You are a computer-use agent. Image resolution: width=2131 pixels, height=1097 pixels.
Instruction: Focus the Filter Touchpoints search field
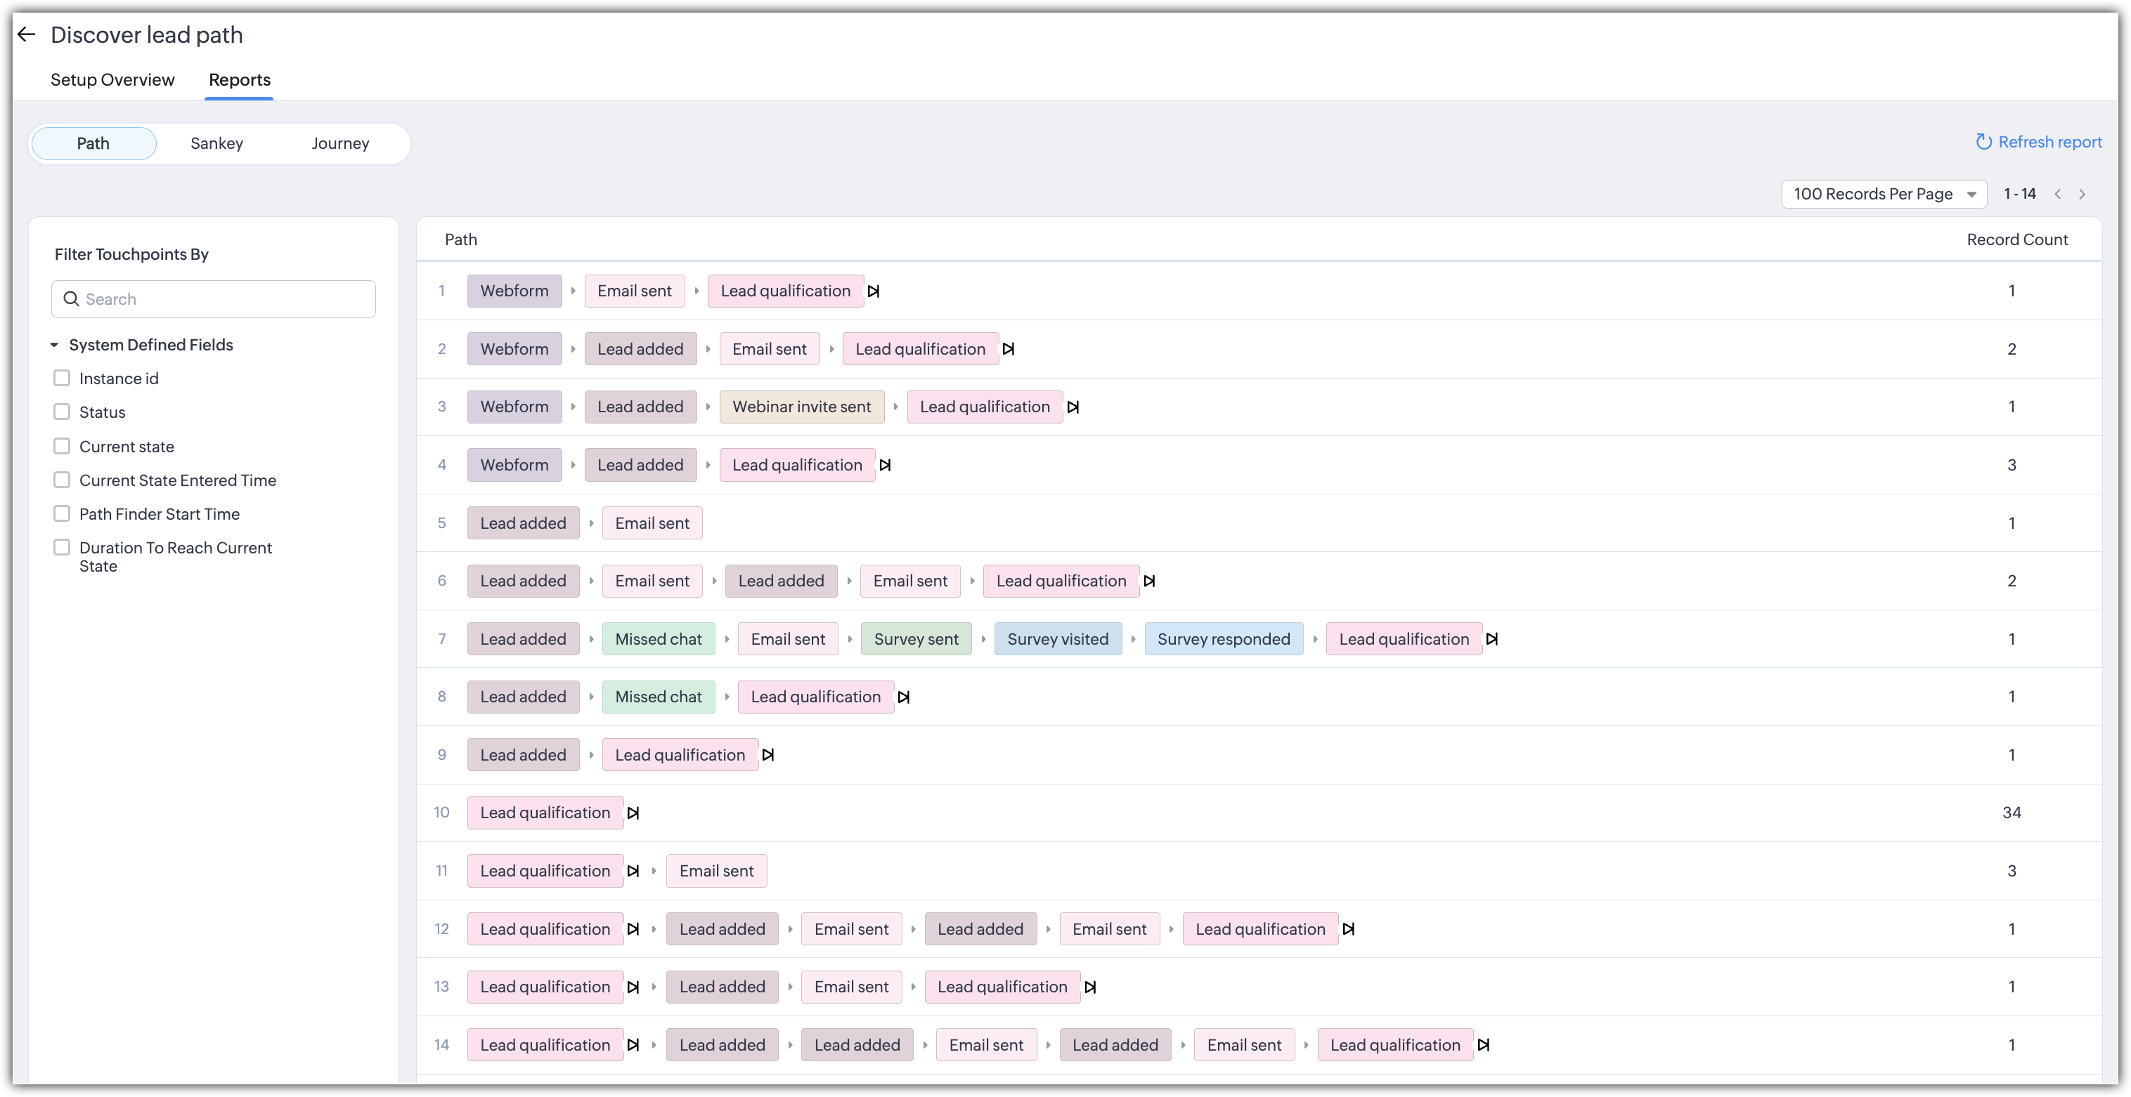224,299
